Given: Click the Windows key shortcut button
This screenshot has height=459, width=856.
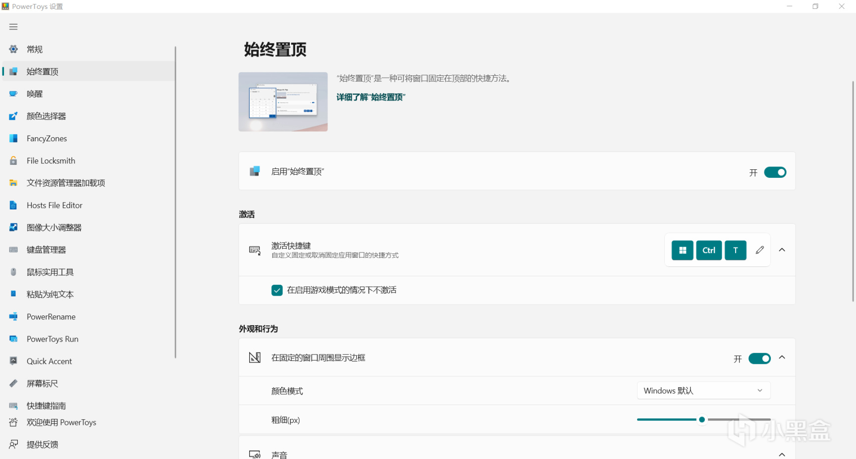Looking at the screenshot, I should click(683, 250).
